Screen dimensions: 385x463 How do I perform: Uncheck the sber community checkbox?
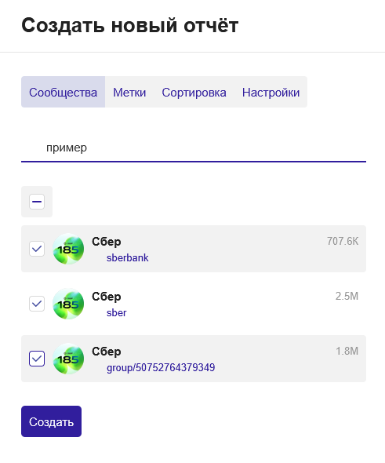pyautogui.click(x=37, y=304)
